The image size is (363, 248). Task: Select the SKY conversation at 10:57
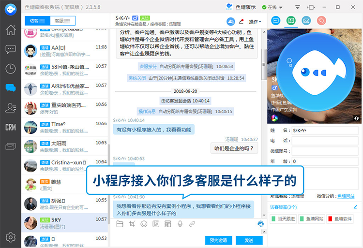click(64, 223)
